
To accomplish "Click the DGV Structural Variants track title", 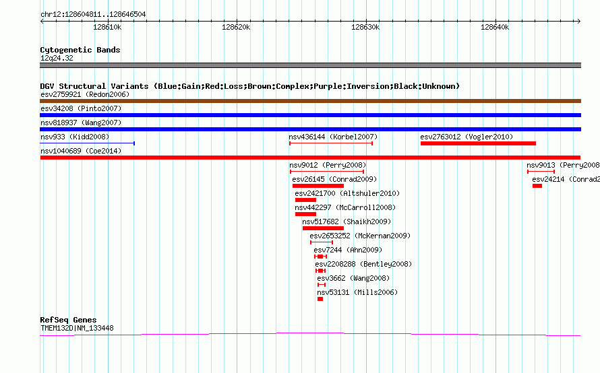I will click(x=250, y=86).
